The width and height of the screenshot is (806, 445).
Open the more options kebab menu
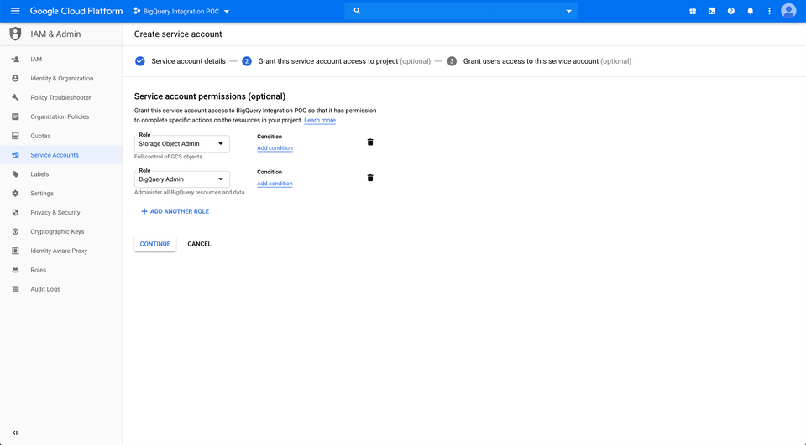(x=769, y=11)
